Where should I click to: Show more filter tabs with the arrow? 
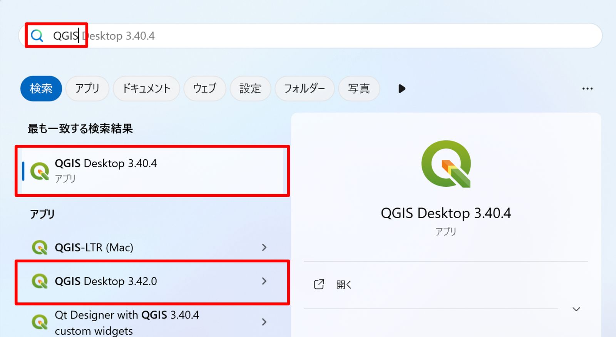tap(402, 89)
